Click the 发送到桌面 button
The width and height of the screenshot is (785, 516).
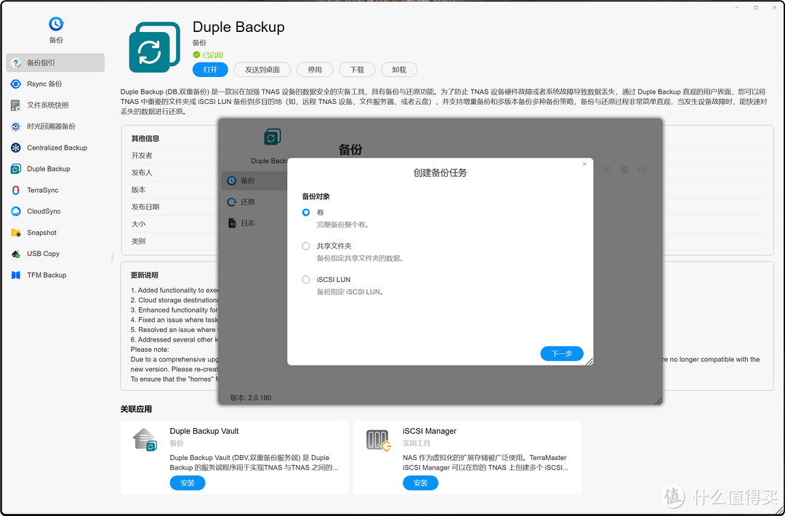[262, 70]
